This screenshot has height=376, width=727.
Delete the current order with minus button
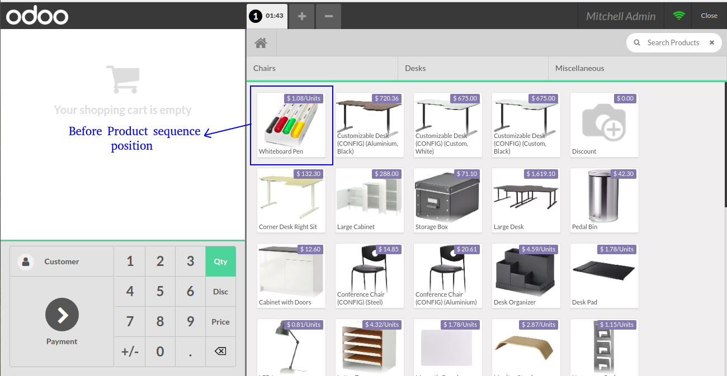pyautogui.click(x=329, y=16)
